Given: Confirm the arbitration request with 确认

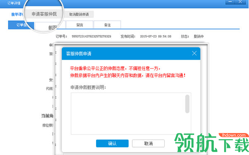Looking at the screenshot, I should (x=112, y=143).
